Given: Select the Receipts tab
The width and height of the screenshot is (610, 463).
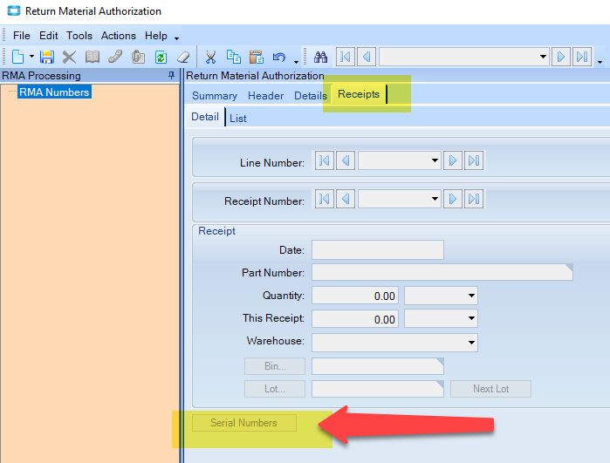Looking at the screenshot, I should coord(359,94).
